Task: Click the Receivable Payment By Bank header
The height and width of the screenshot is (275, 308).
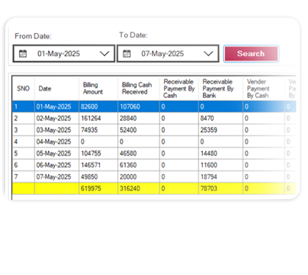Action: 221,88
